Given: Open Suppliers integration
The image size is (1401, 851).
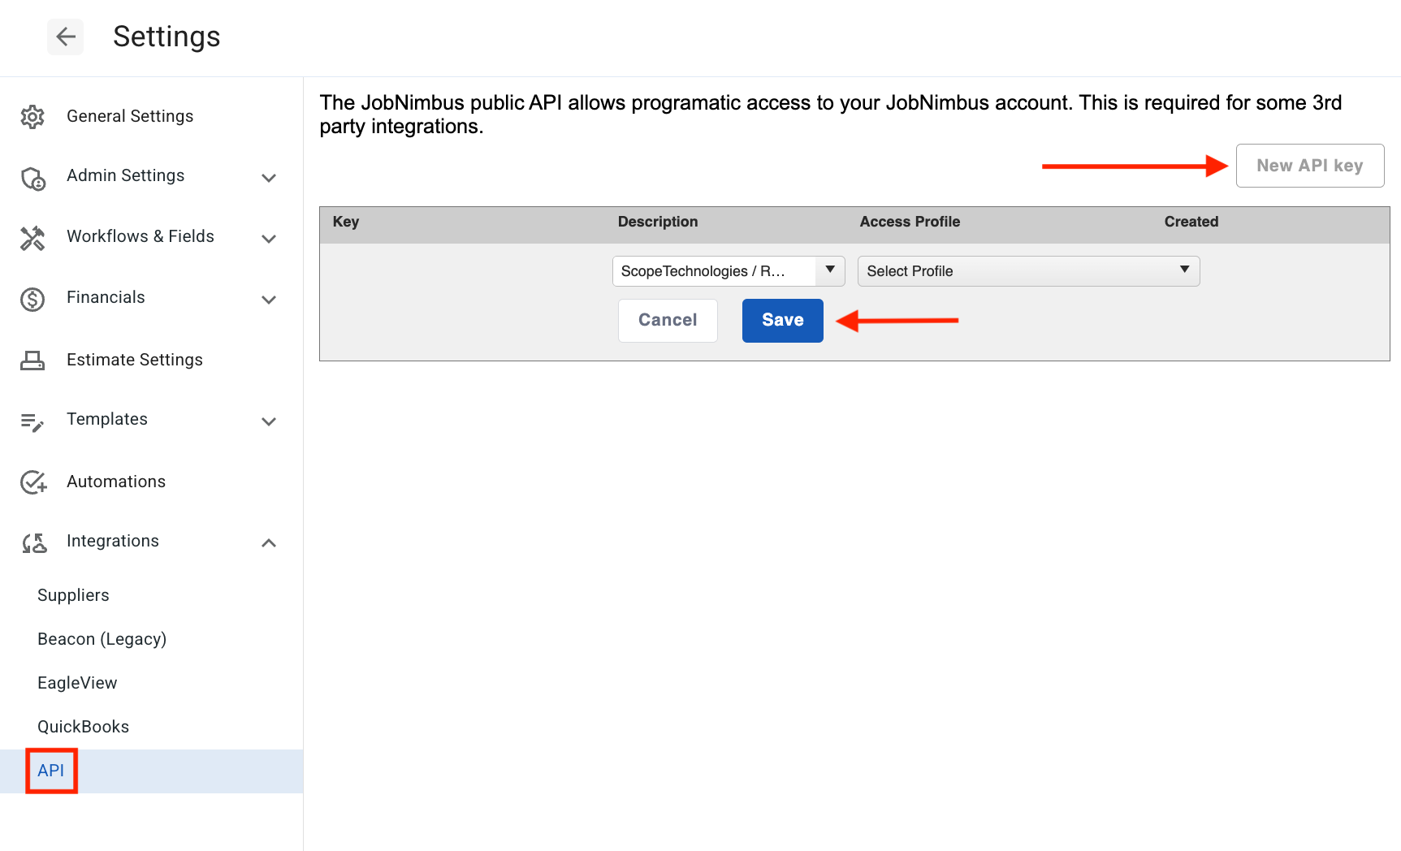Looking at the screenshot, I should [73, 595].
